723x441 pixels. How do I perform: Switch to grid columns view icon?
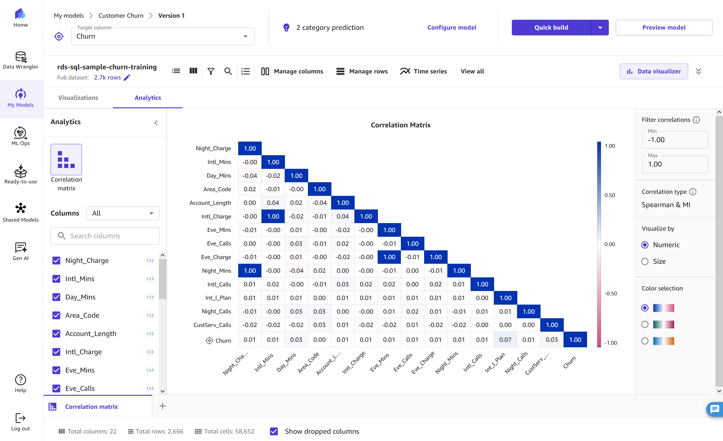click(x=193, y=71)
